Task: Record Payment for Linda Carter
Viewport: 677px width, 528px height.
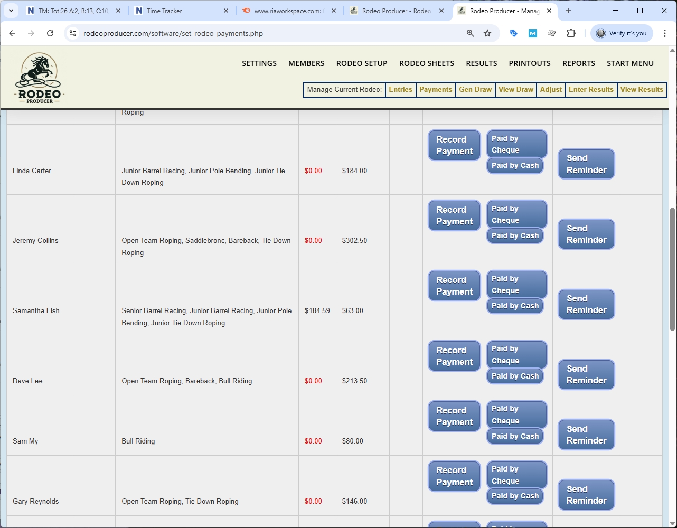Action: pos(454,145)
